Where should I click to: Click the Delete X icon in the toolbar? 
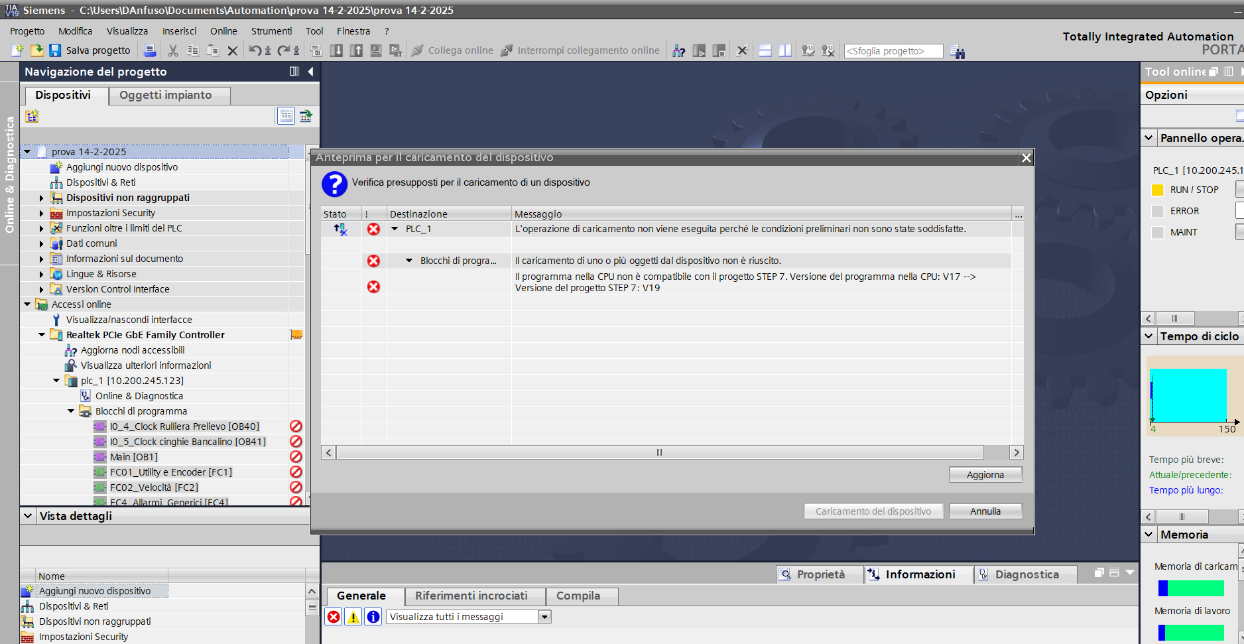(x=233, y=50)
